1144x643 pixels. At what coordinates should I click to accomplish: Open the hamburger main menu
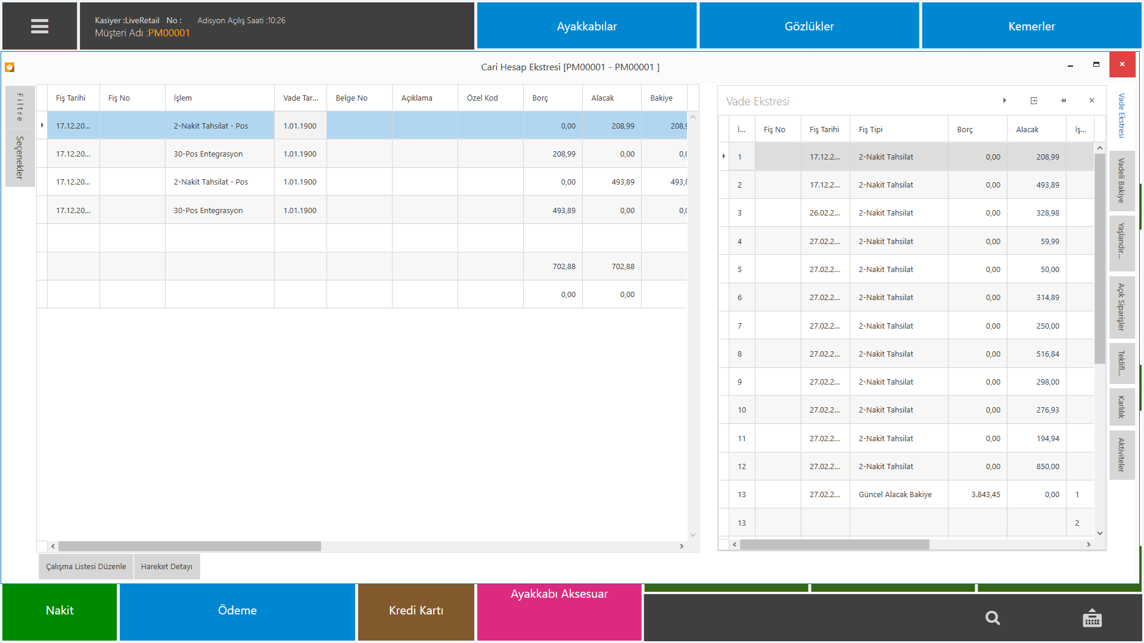39,26
